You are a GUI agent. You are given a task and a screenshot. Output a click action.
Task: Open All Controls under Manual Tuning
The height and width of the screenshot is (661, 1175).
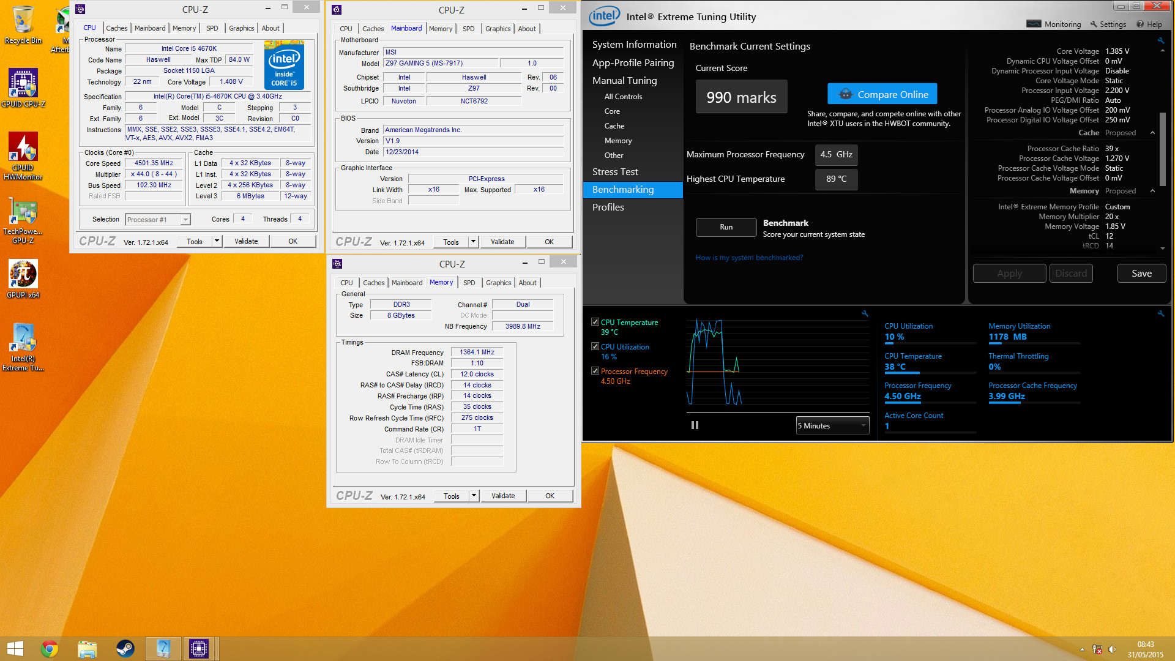pyautogui.click(x=623, y=97)
